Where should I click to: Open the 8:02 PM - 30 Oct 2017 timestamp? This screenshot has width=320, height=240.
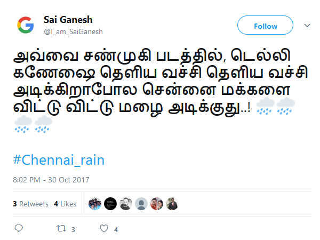(x=51, y=180)
